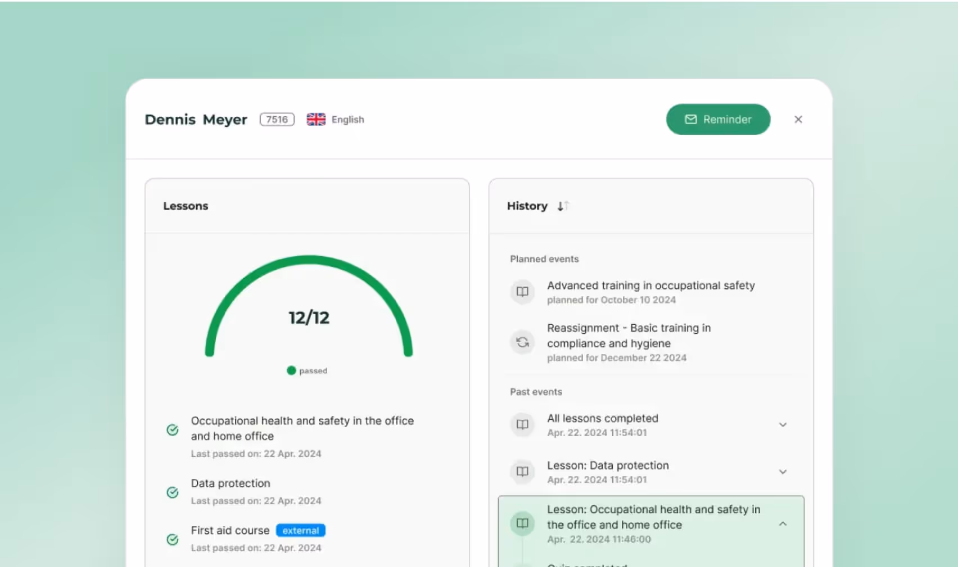Viewport: 958px width, 567px height.
Task: Click the blue external tag
Action: (301, 530)
